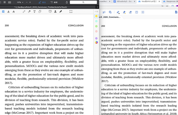Open the 117% zoom level dropdown
The height and width of the screenshot is (115, 178).
(x=20, y=2)
